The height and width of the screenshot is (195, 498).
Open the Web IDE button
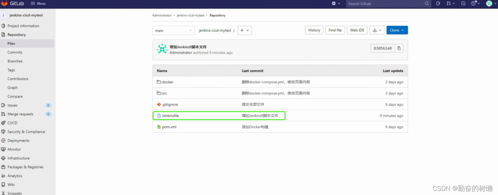357,30
